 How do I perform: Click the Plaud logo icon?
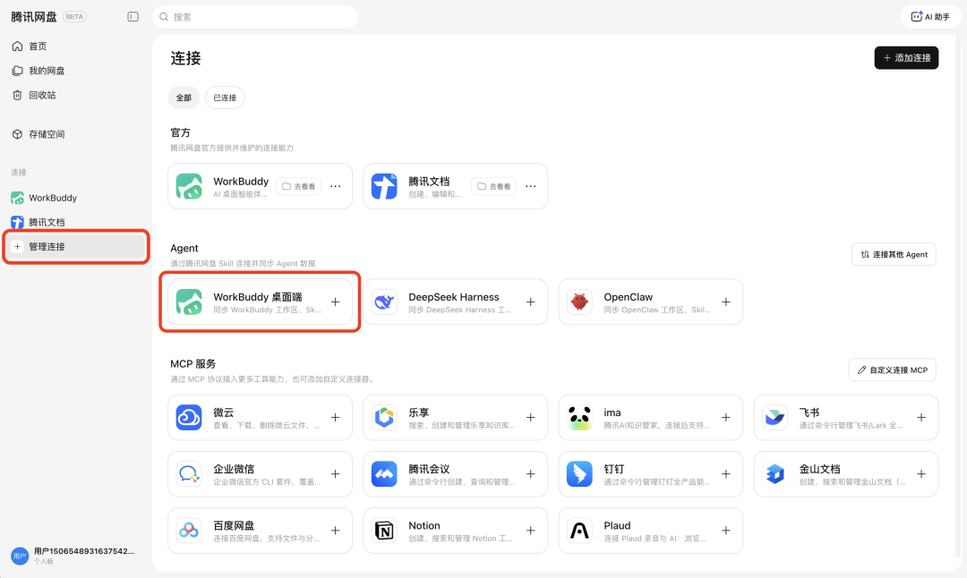click(x=579, y=531)
